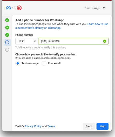Open Twilio's Privacy Policy link

pos(33,126)
